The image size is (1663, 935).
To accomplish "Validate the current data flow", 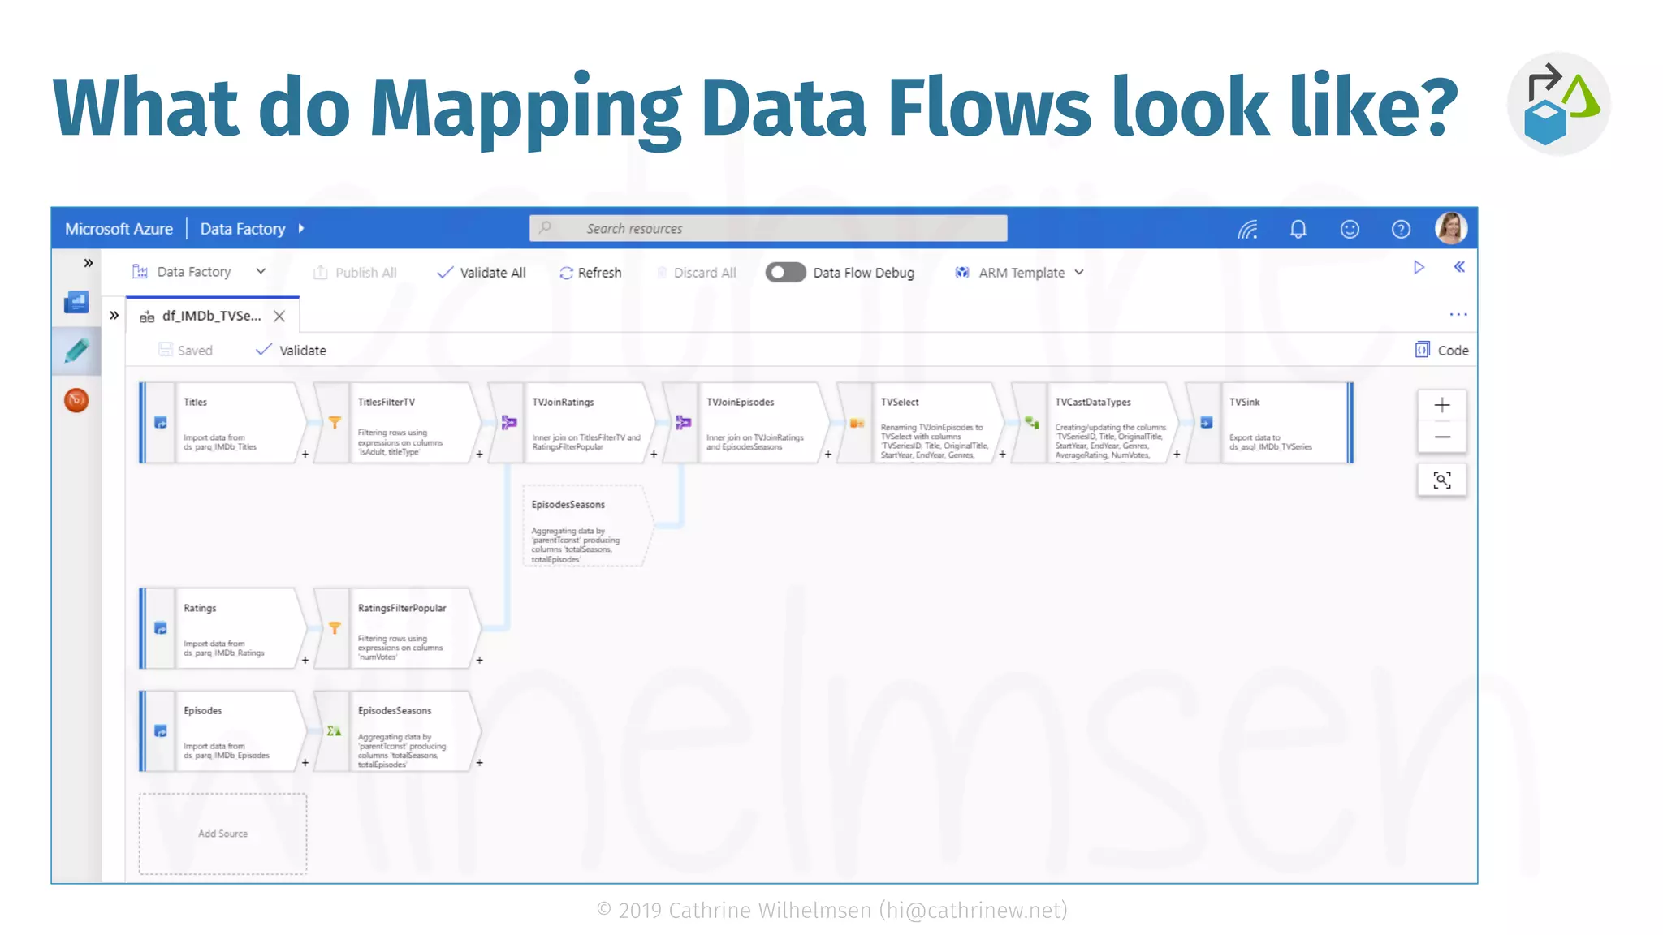I will coord(291,351).
